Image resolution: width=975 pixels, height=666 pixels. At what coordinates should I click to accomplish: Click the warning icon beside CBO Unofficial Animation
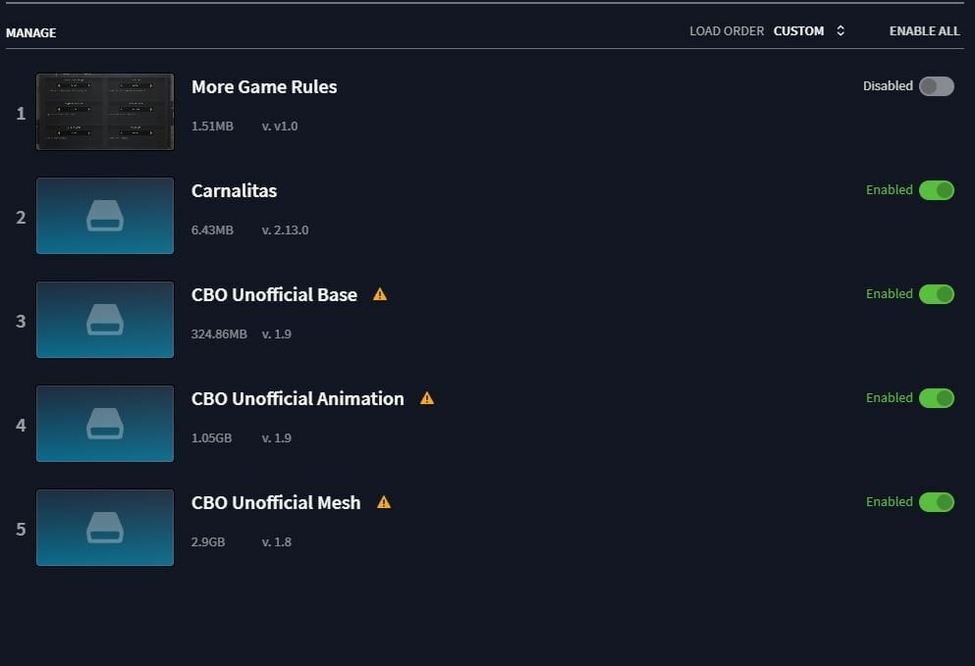[x=427, y=398]
